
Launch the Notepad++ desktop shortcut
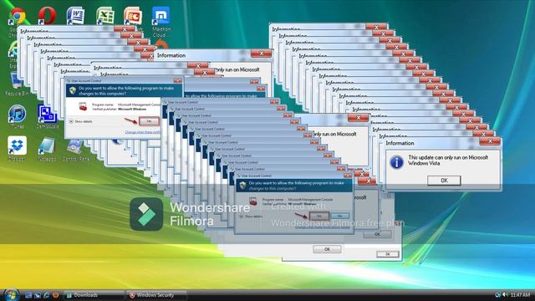click(x=47, y=145)
